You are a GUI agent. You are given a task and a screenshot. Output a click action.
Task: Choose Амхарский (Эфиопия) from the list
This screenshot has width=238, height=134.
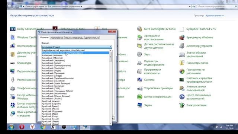pos(75,58)
